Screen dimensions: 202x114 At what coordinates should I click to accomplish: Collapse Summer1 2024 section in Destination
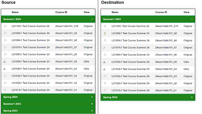[192, 19]
